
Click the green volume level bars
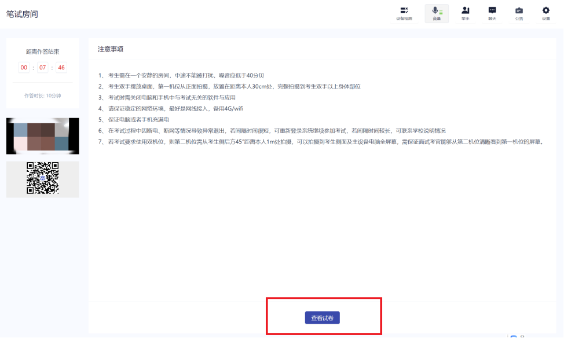(x=440, y=12)
